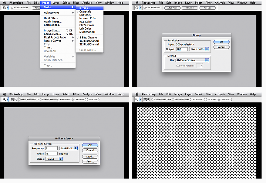Click Hand tool icon beside open Image menu

4,8
